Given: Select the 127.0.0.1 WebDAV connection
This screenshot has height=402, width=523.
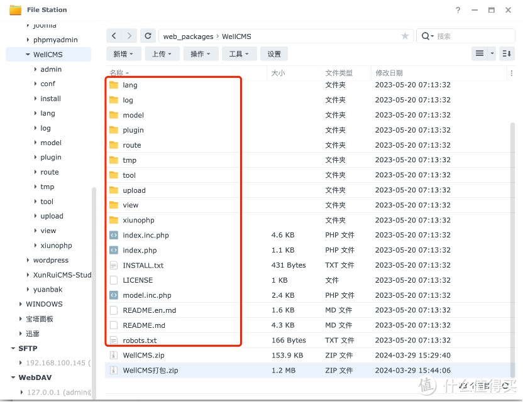Looking at the screenshot, I should (59, 392).
